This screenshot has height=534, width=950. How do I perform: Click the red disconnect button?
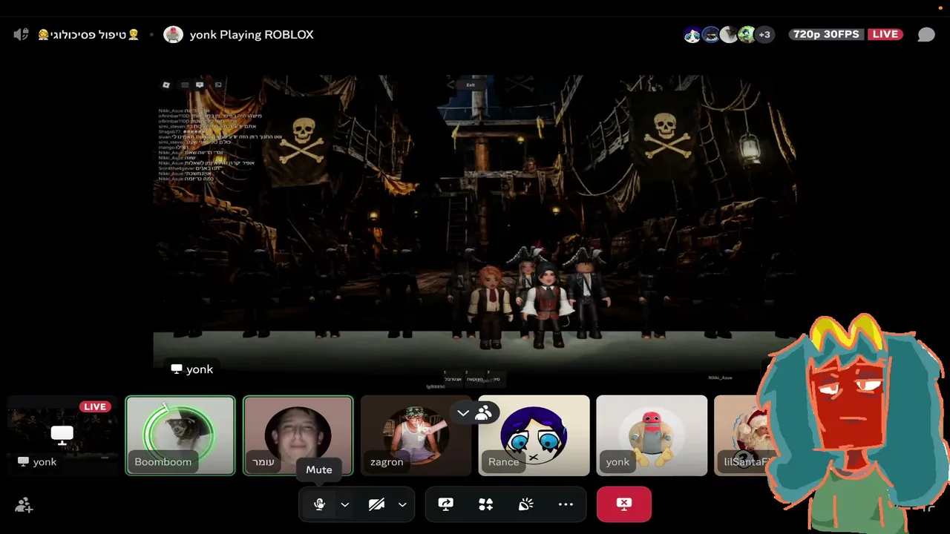pos(624,504)
